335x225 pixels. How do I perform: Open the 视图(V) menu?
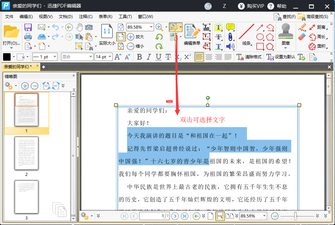click(x=45, y=17)
